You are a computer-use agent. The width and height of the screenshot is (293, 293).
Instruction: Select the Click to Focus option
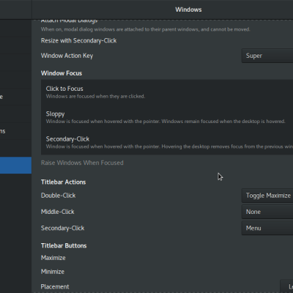tap(167, 92)
